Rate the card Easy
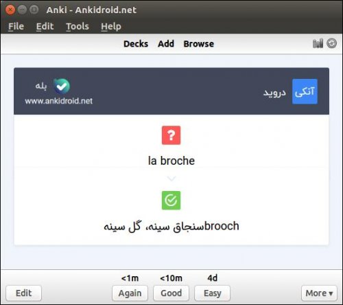The image size is (343, 305). click(212, 293)
